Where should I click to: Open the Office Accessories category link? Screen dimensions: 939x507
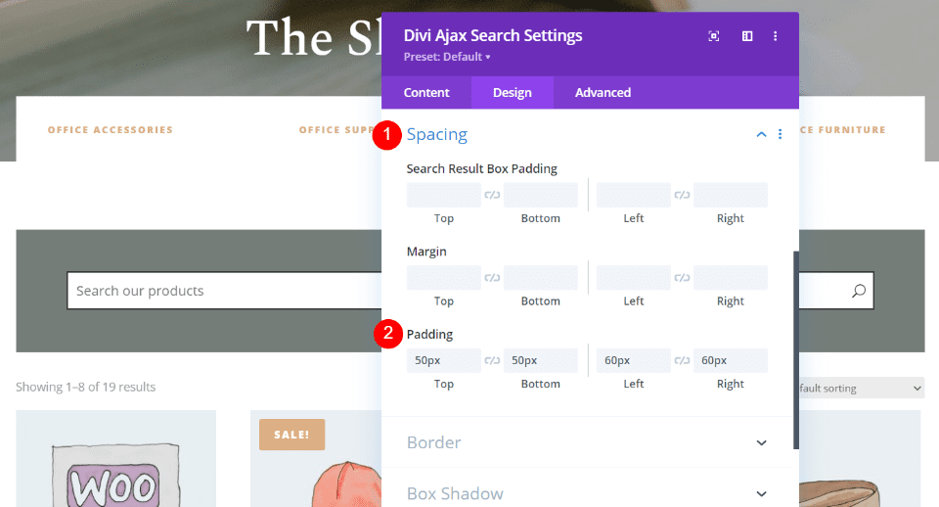click(x=111, y=129)
